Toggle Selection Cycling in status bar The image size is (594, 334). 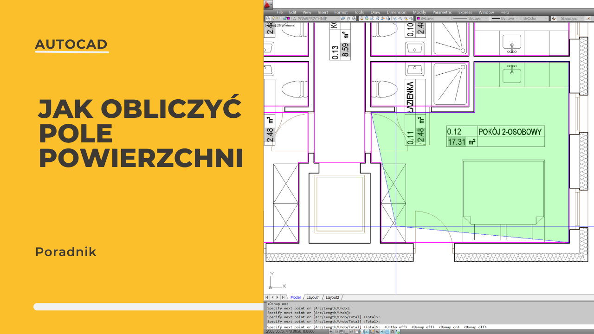pos(398,332)
